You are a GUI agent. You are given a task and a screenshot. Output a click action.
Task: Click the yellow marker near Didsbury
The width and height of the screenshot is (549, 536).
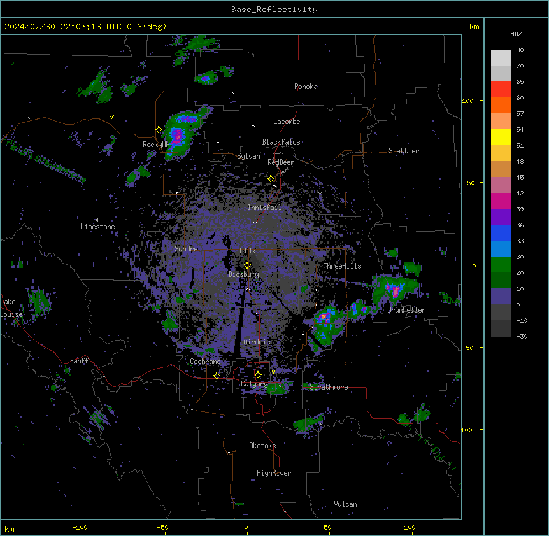coord(247,265)
